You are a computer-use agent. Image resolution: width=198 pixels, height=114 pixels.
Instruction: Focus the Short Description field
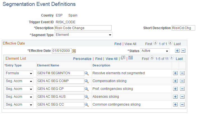(x=183, y=28)
